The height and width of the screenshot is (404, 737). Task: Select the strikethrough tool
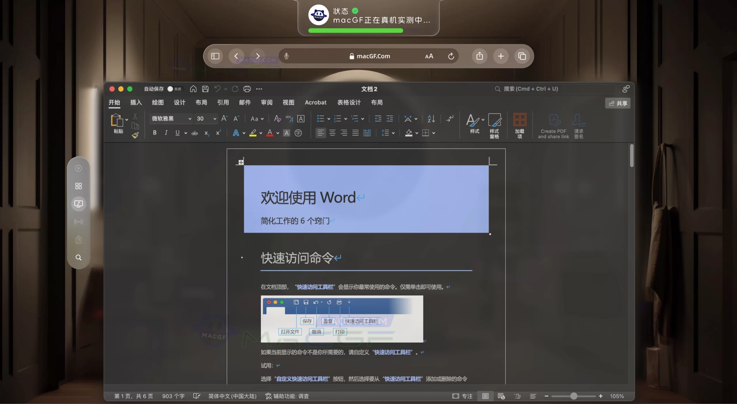[x=195, y=133]
